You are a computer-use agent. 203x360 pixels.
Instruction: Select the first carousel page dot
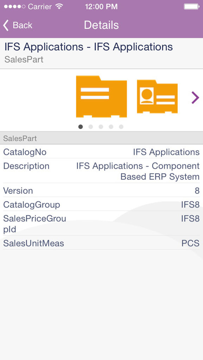pos(80,127)
